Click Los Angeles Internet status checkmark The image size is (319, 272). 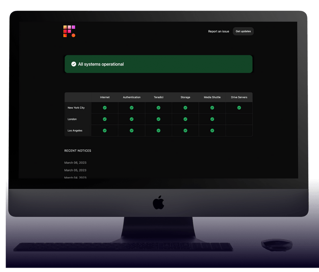pyautogui.click(x=105, y=131)
